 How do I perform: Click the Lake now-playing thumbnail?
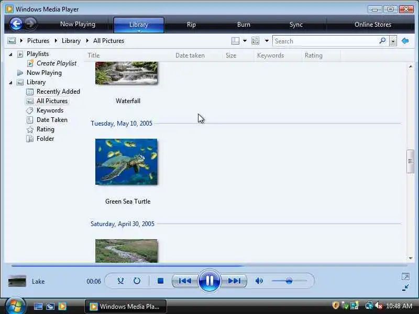[17, 281]
